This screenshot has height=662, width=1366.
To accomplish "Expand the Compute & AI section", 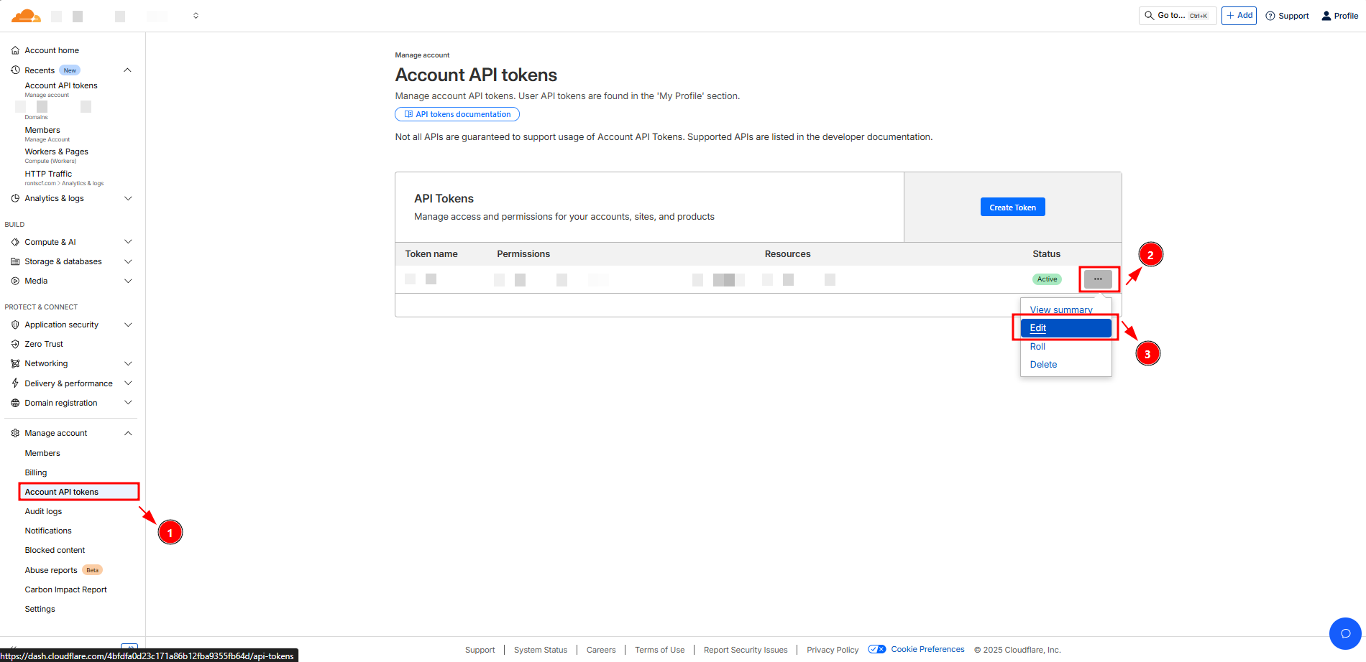I will (128, 242).
